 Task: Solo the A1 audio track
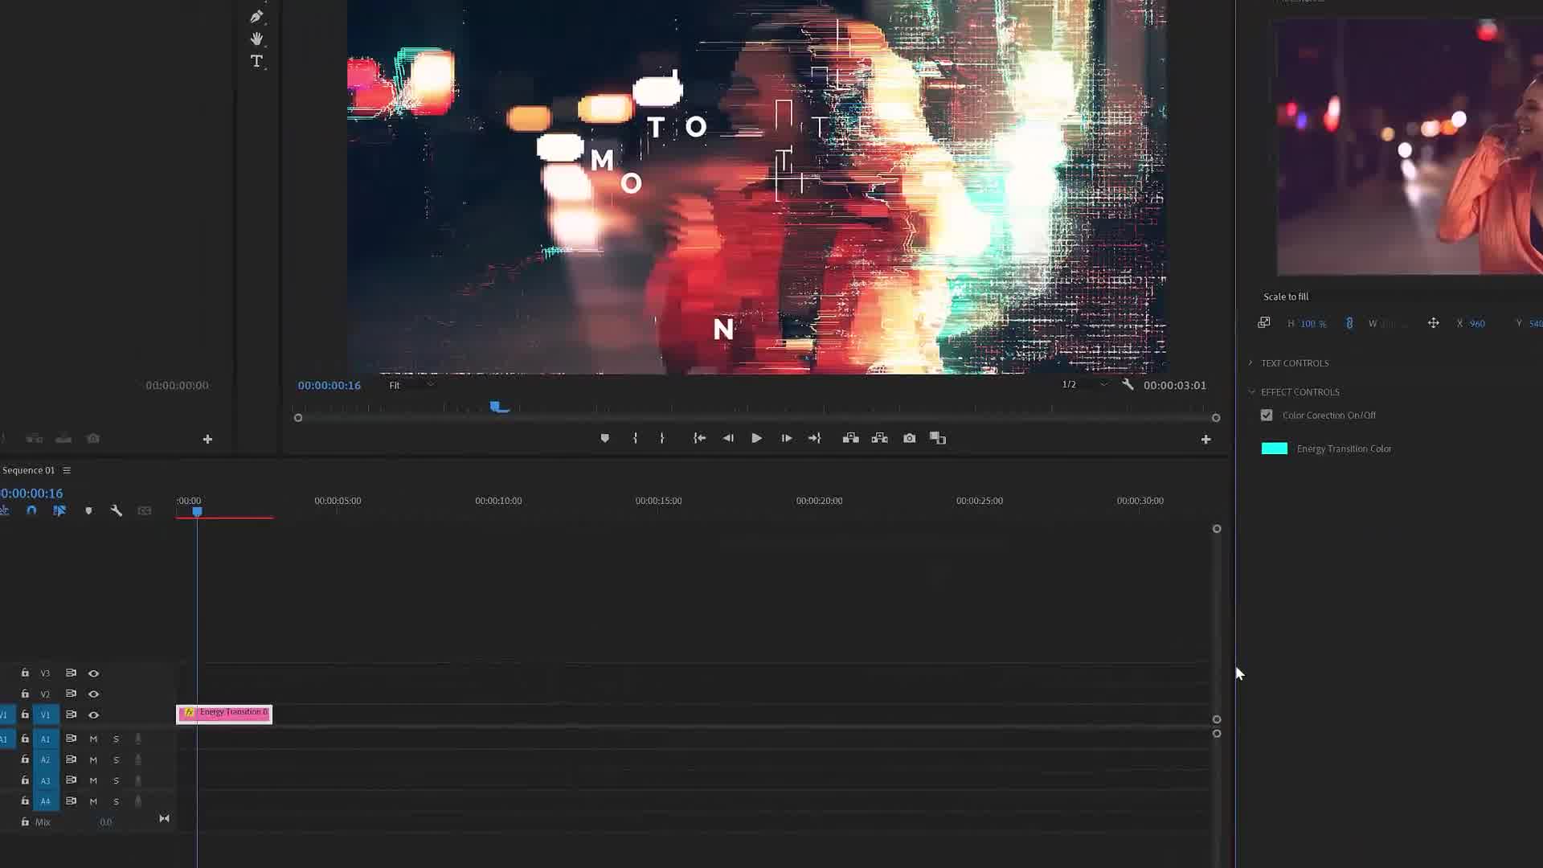pyautogui.click(x=116, y=739)
